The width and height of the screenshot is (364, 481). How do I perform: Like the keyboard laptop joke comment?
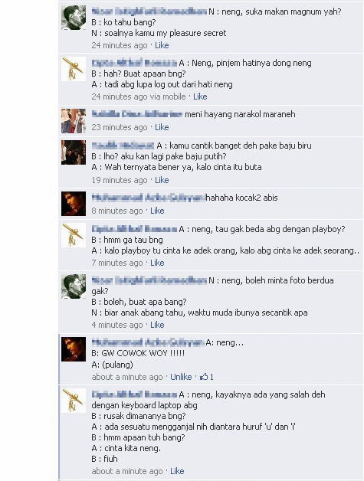tap(177, 471)
